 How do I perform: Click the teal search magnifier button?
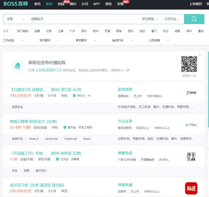coord(194,19)
